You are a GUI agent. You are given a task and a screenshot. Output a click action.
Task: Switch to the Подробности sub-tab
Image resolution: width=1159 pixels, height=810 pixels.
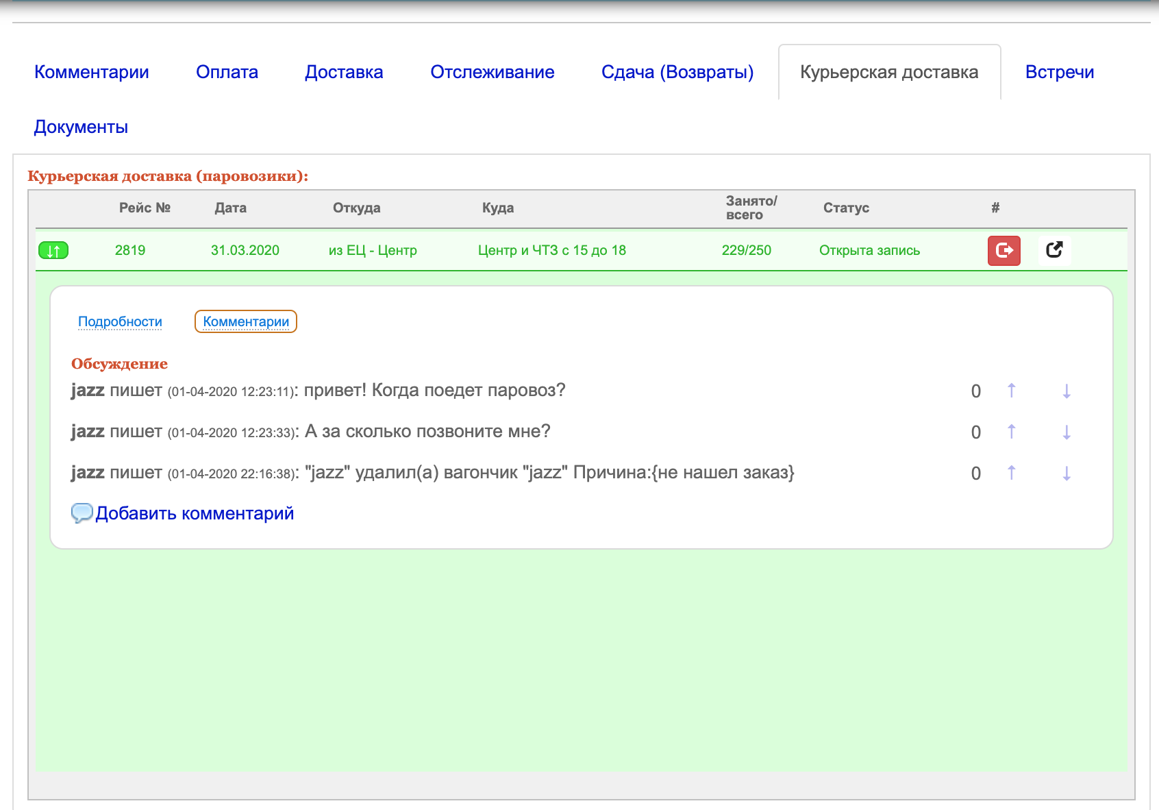coord(120,321)
